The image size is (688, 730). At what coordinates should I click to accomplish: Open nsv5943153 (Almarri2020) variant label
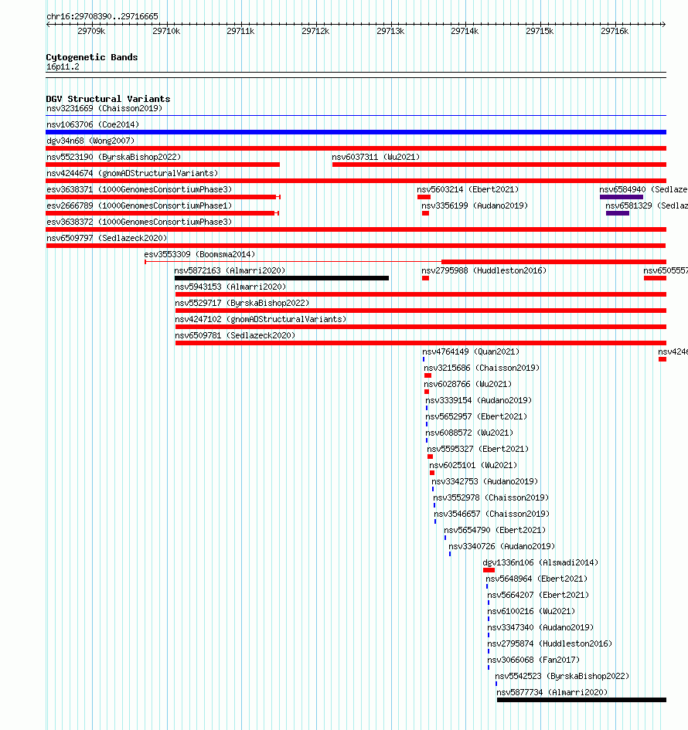[230, 287]
